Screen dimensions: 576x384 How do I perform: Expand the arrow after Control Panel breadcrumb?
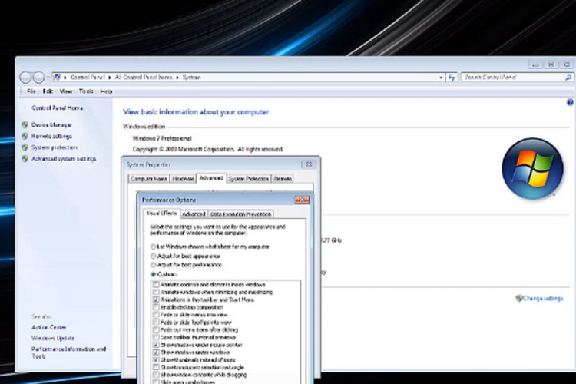pyautogui.click(x=110, y=78)
